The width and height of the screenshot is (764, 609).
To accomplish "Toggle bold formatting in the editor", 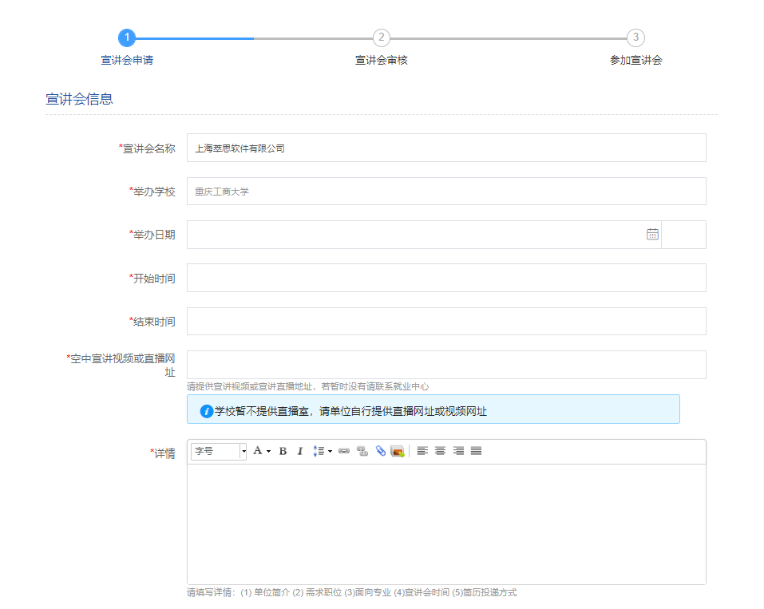I will 283,451.
